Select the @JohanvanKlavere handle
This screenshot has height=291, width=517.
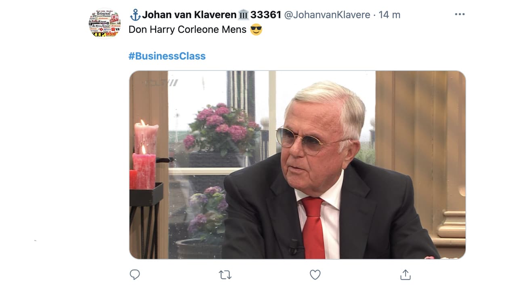(x=327, y=15)
